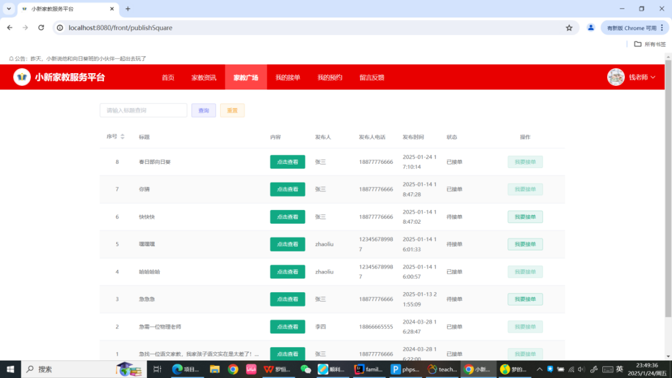The width and height of the screenshot is (672, 378).
Task: Click the address bar URL
Action: (x=120, y=28)
